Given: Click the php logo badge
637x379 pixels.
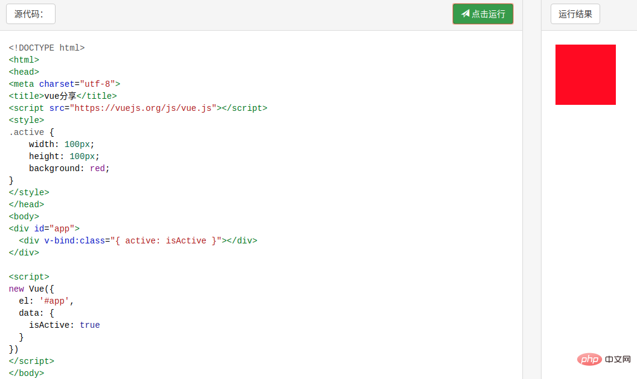Looking at the screenshot, I should tap(589, 359).
